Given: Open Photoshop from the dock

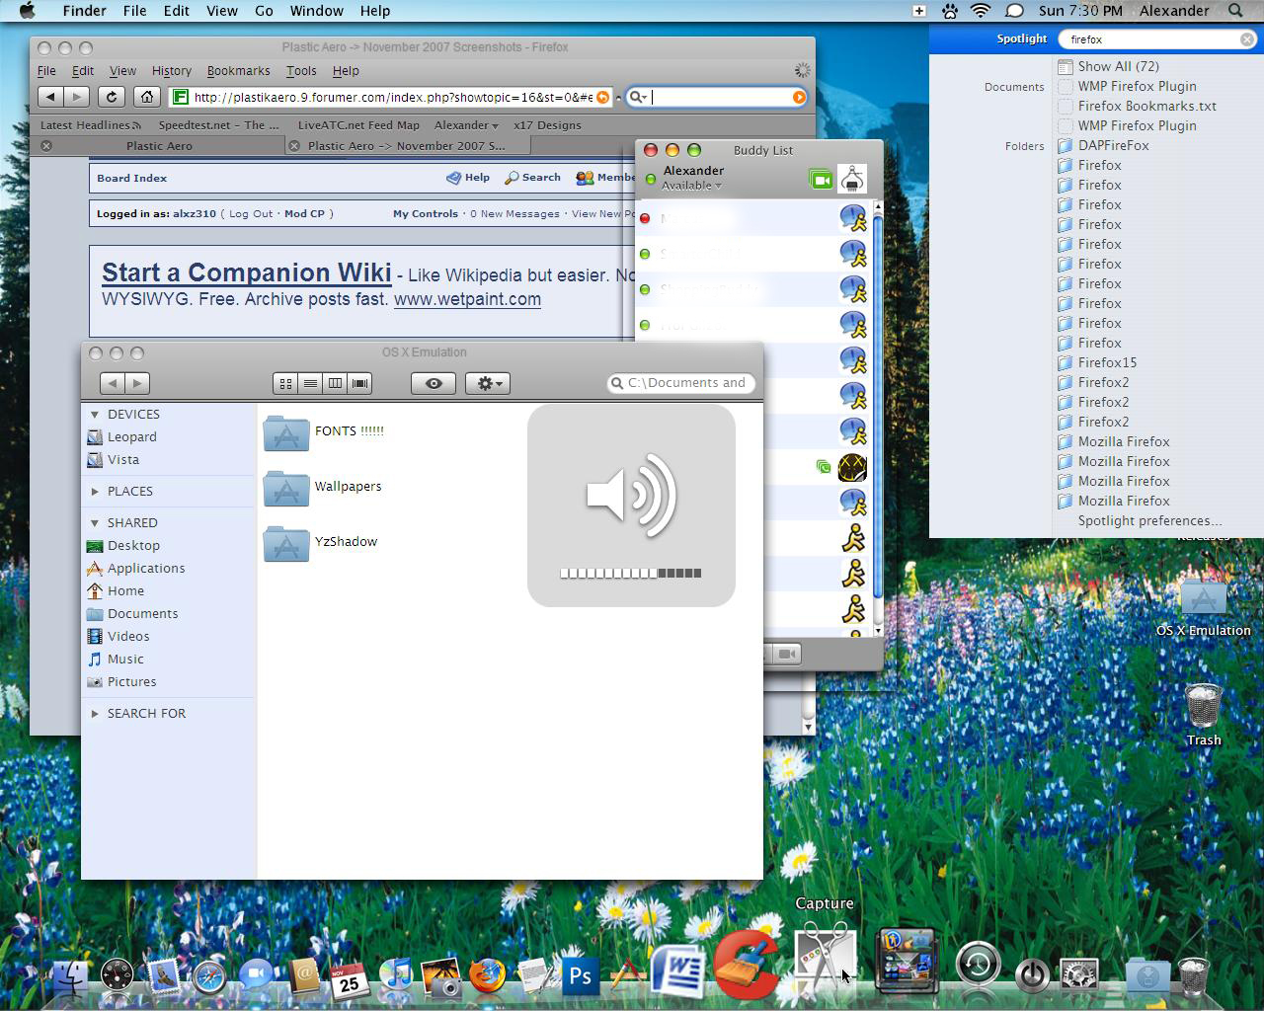Looking at the screenshot, I should 581,976.
